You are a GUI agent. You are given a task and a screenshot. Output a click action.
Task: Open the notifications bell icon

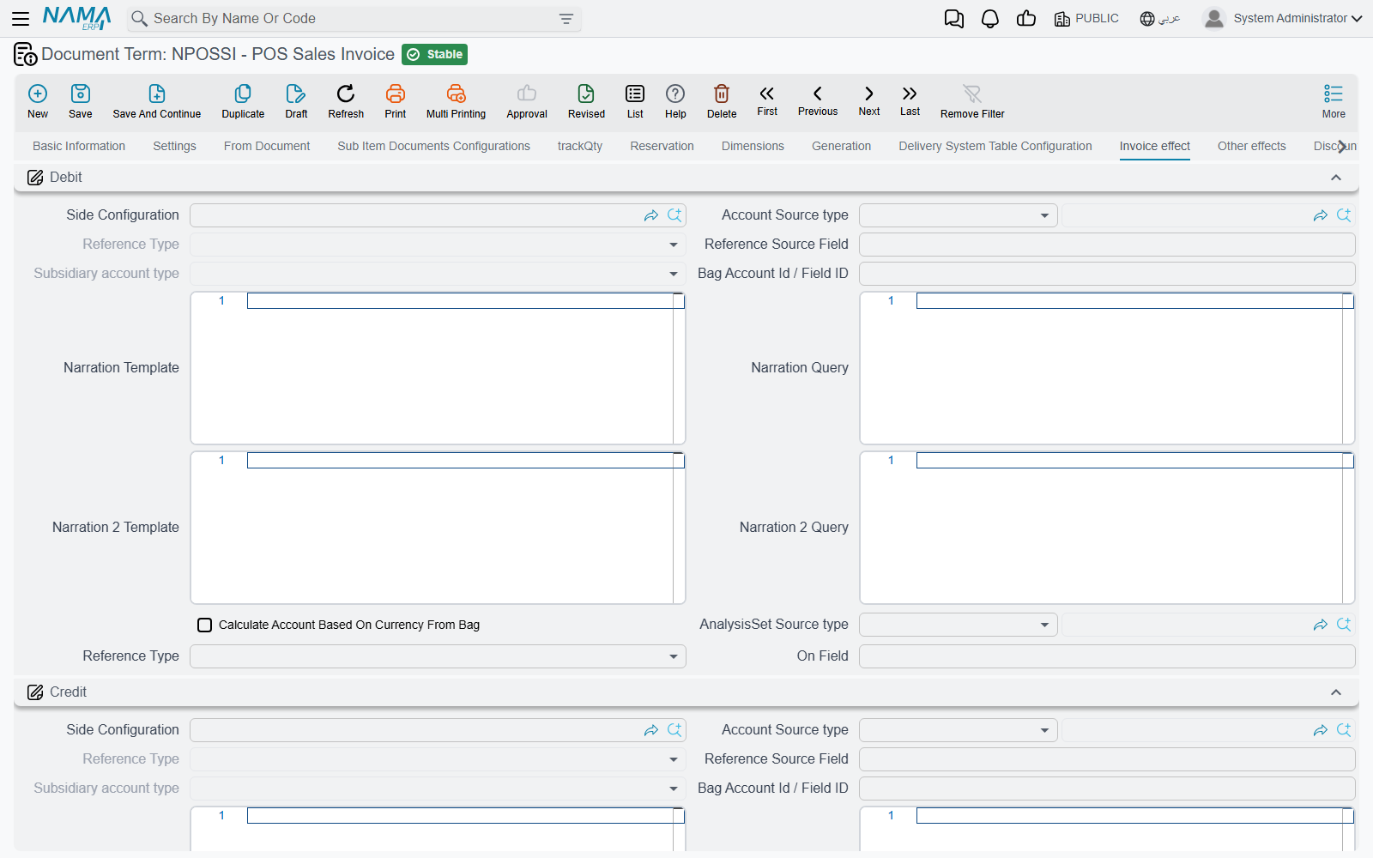click(x=990, y=19)
